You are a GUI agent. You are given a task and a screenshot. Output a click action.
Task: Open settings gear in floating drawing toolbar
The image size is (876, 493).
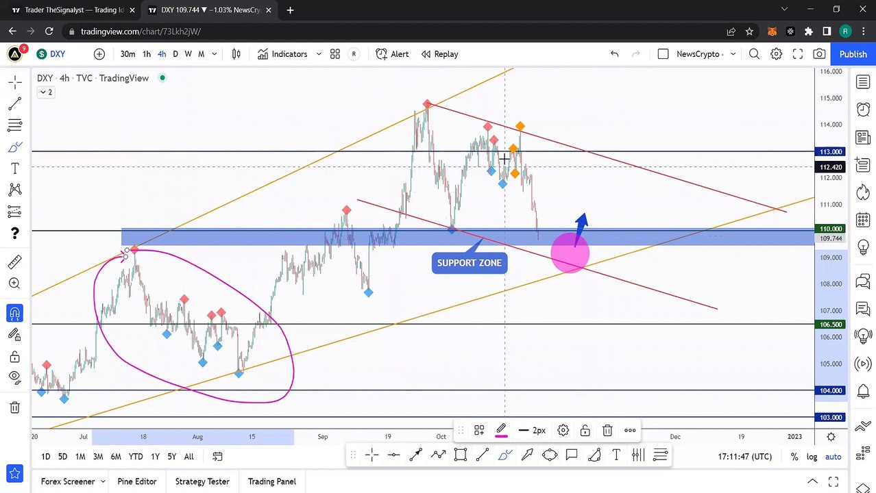[x=563, y=431]
